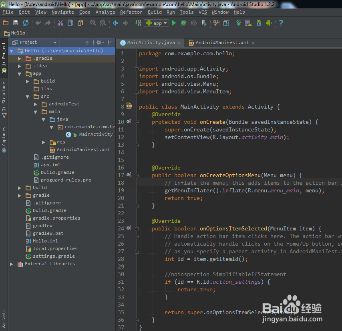The width and height of the screenshot is (342, 331).
Task: Expand the .gradle folder
Action: click(20, 59)
